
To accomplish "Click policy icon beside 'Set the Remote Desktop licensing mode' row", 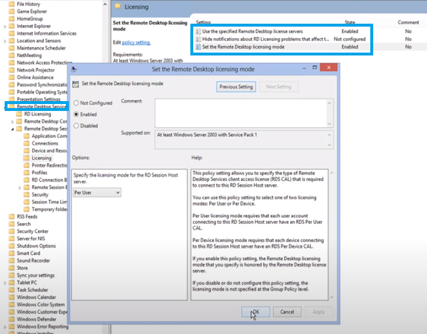I will tap(198, 47).
